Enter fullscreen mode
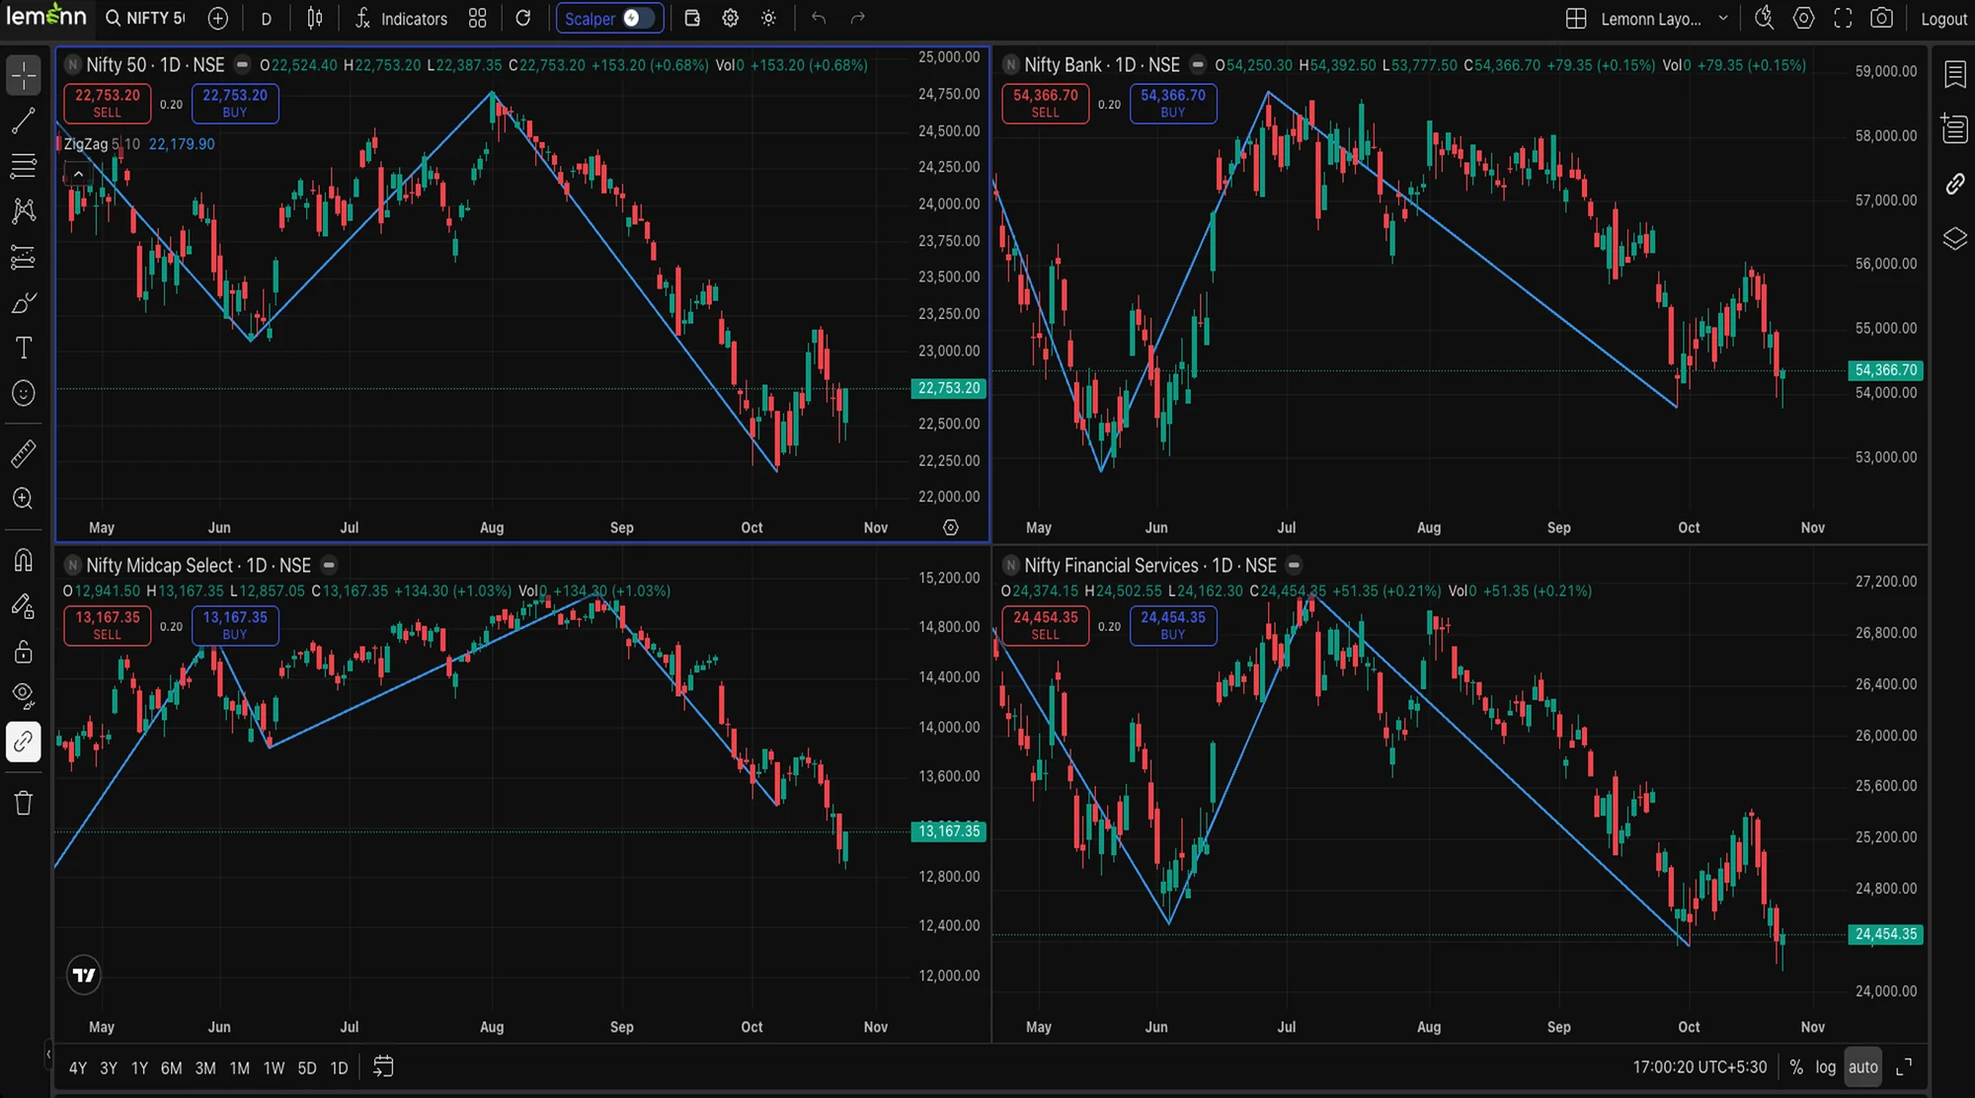Screen dimensions: 1975x1098 click(x=1843, y=19)
